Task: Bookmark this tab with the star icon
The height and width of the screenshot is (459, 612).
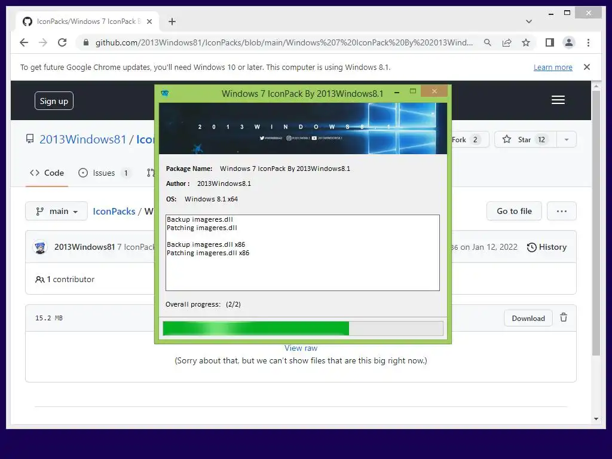Action: click(x=526, y=42)
